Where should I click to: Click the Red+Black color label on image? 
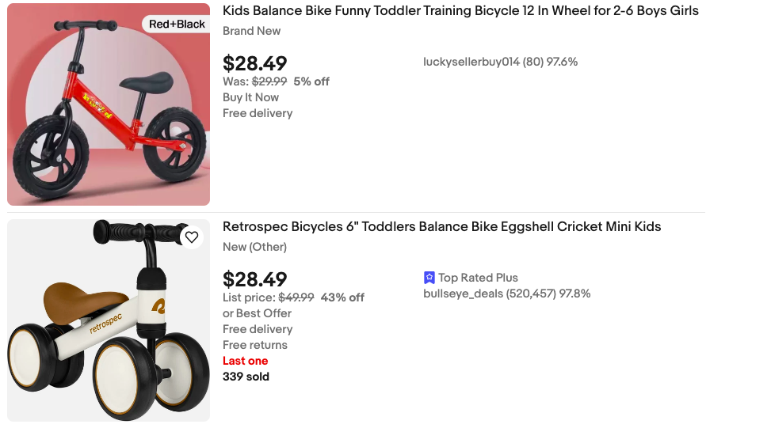click(x=177, y=25)
